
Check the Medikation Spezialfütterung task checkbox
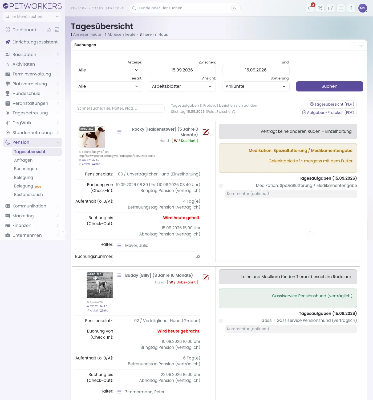(221, 186)
